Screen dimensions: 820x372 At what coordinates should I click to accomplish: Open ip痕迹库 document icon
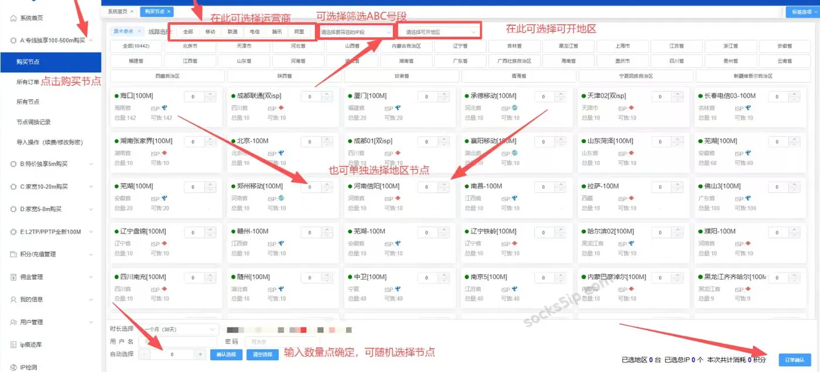(x=13, y=345)
